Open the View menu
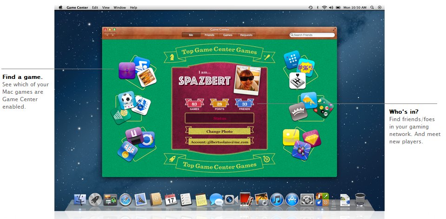The height and width of the screenshot is (219, 446). (x=106, y=7)
